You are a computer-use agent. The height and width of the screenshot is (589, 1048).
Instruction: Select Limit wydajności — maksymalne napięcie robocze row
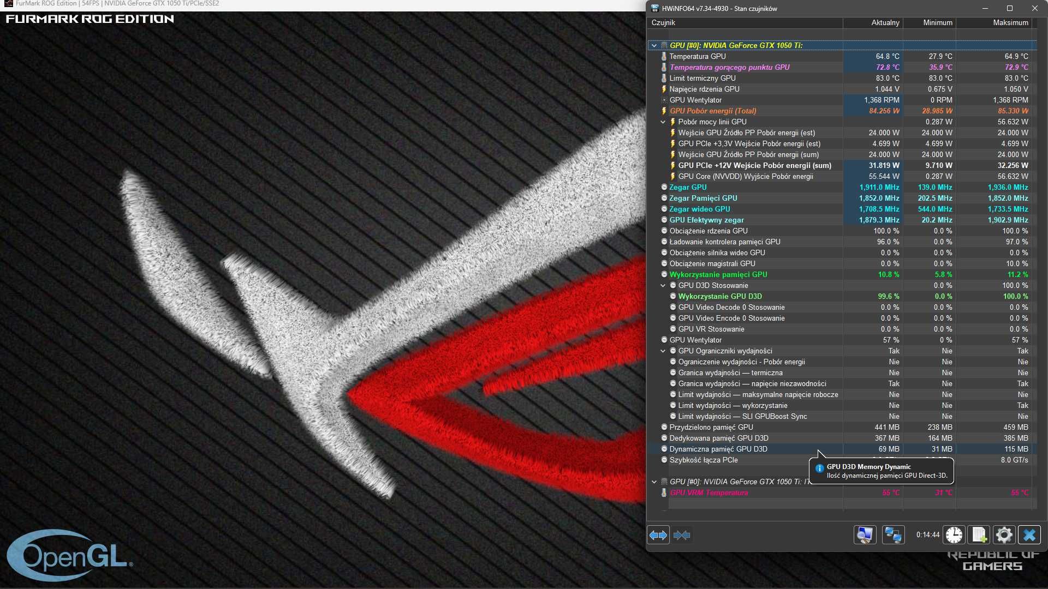pos(842,394)
